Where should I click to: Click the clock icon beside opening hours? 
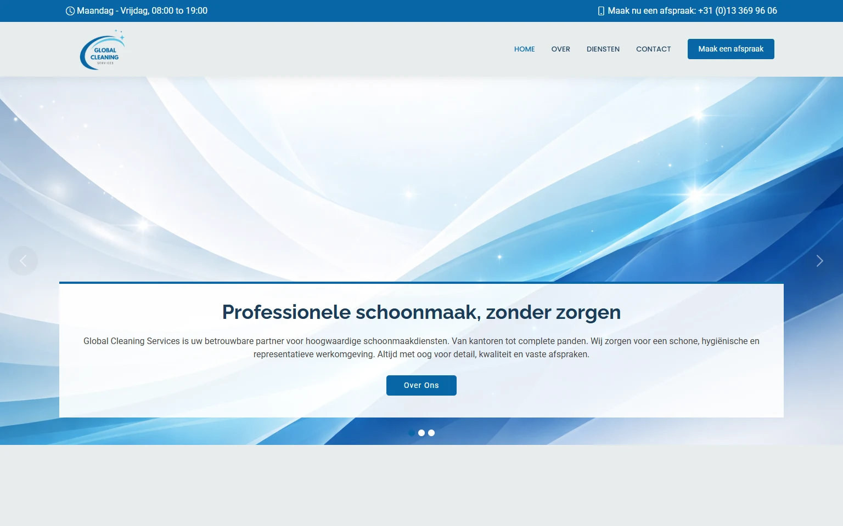point(70,11)
